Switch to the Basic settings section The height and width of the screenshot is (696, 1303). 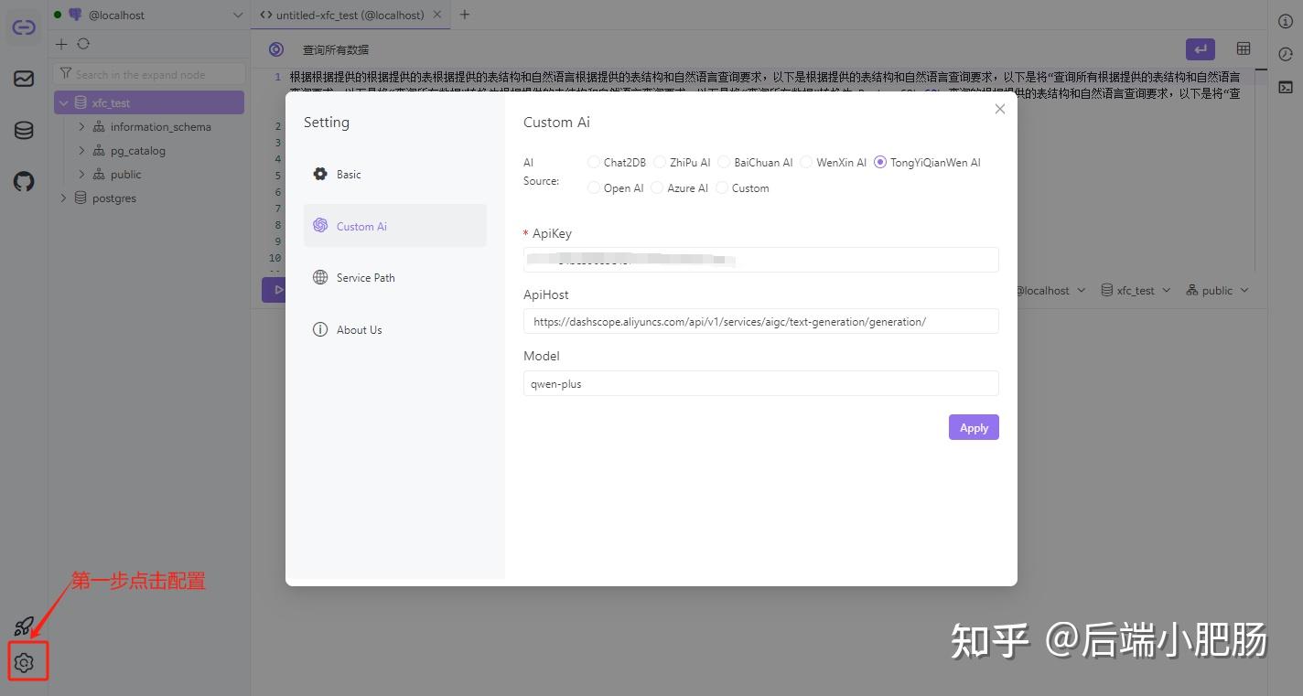(348, 174)
